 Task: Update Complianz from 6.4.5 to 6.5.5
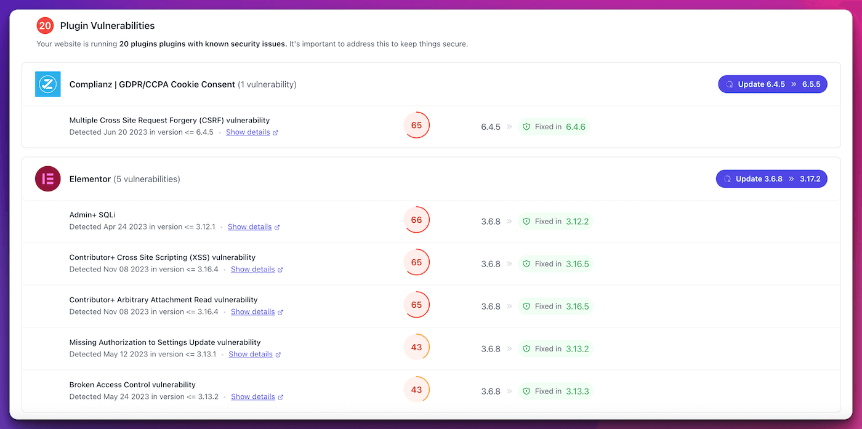[x=772, y=84]
